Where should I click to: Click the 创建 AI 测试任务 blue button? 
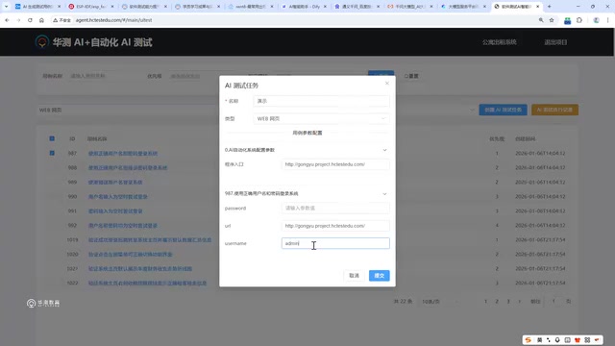coord(503,110)
